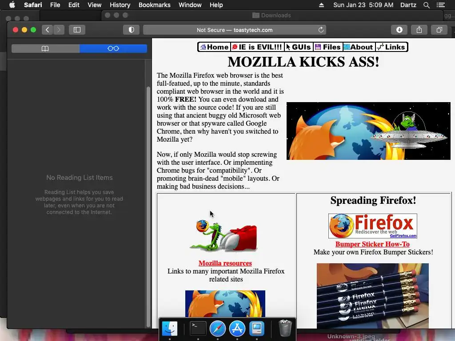
Task: Click the Firefox pencils photo
Action: [373, 296]
